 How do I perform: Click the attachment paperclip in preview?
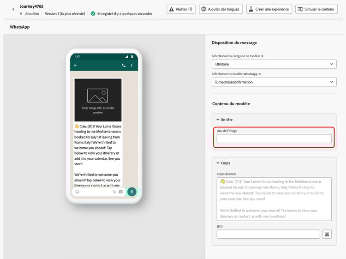pyautogui.click(x=114, y=192)
